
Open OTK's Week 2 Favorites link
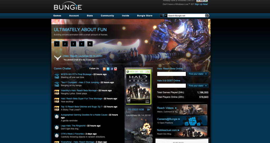(x=72, y=134)
